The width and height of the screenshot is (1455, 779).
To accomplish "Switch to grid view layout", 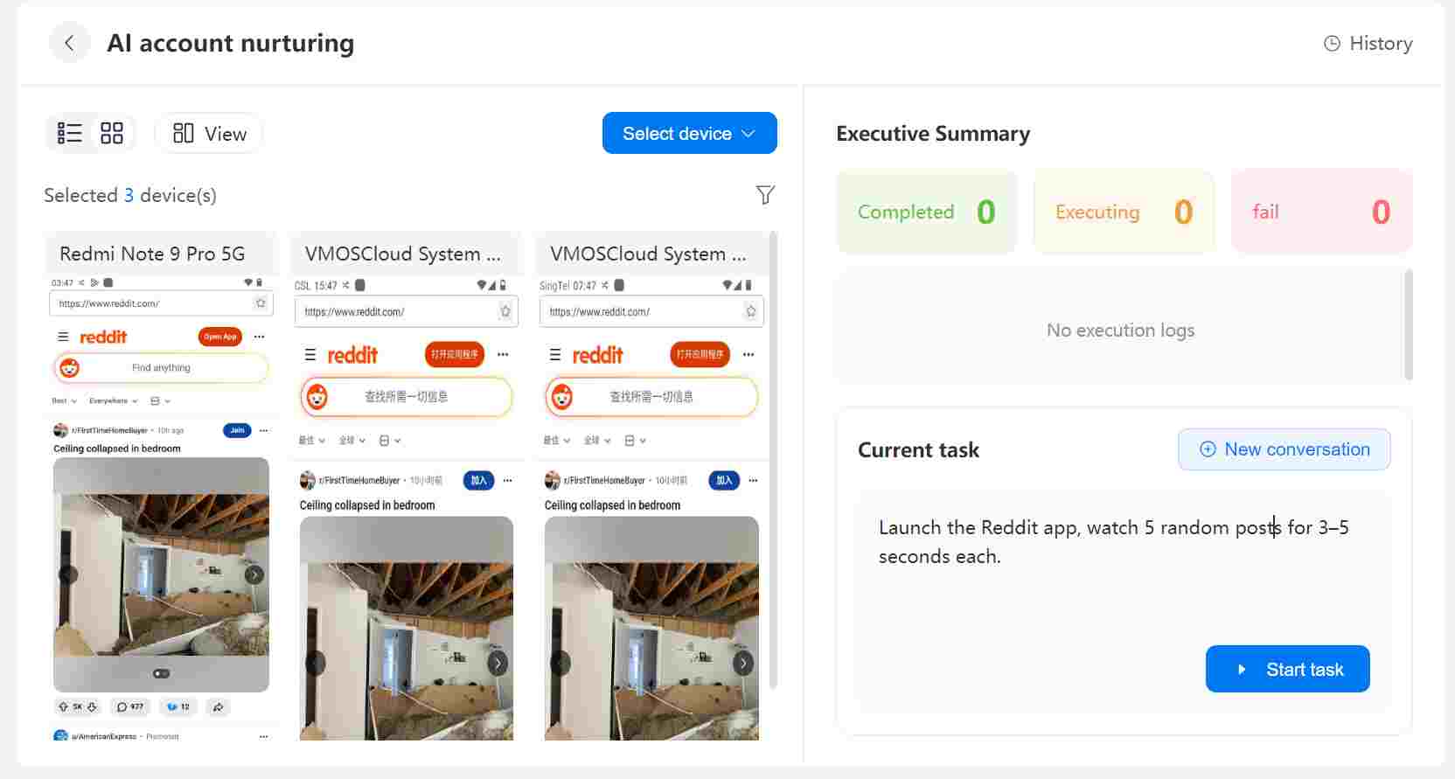I will 112,133.
